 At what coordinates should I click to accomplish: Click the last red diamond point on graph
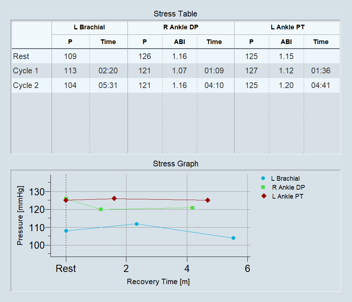pos(208,200)
